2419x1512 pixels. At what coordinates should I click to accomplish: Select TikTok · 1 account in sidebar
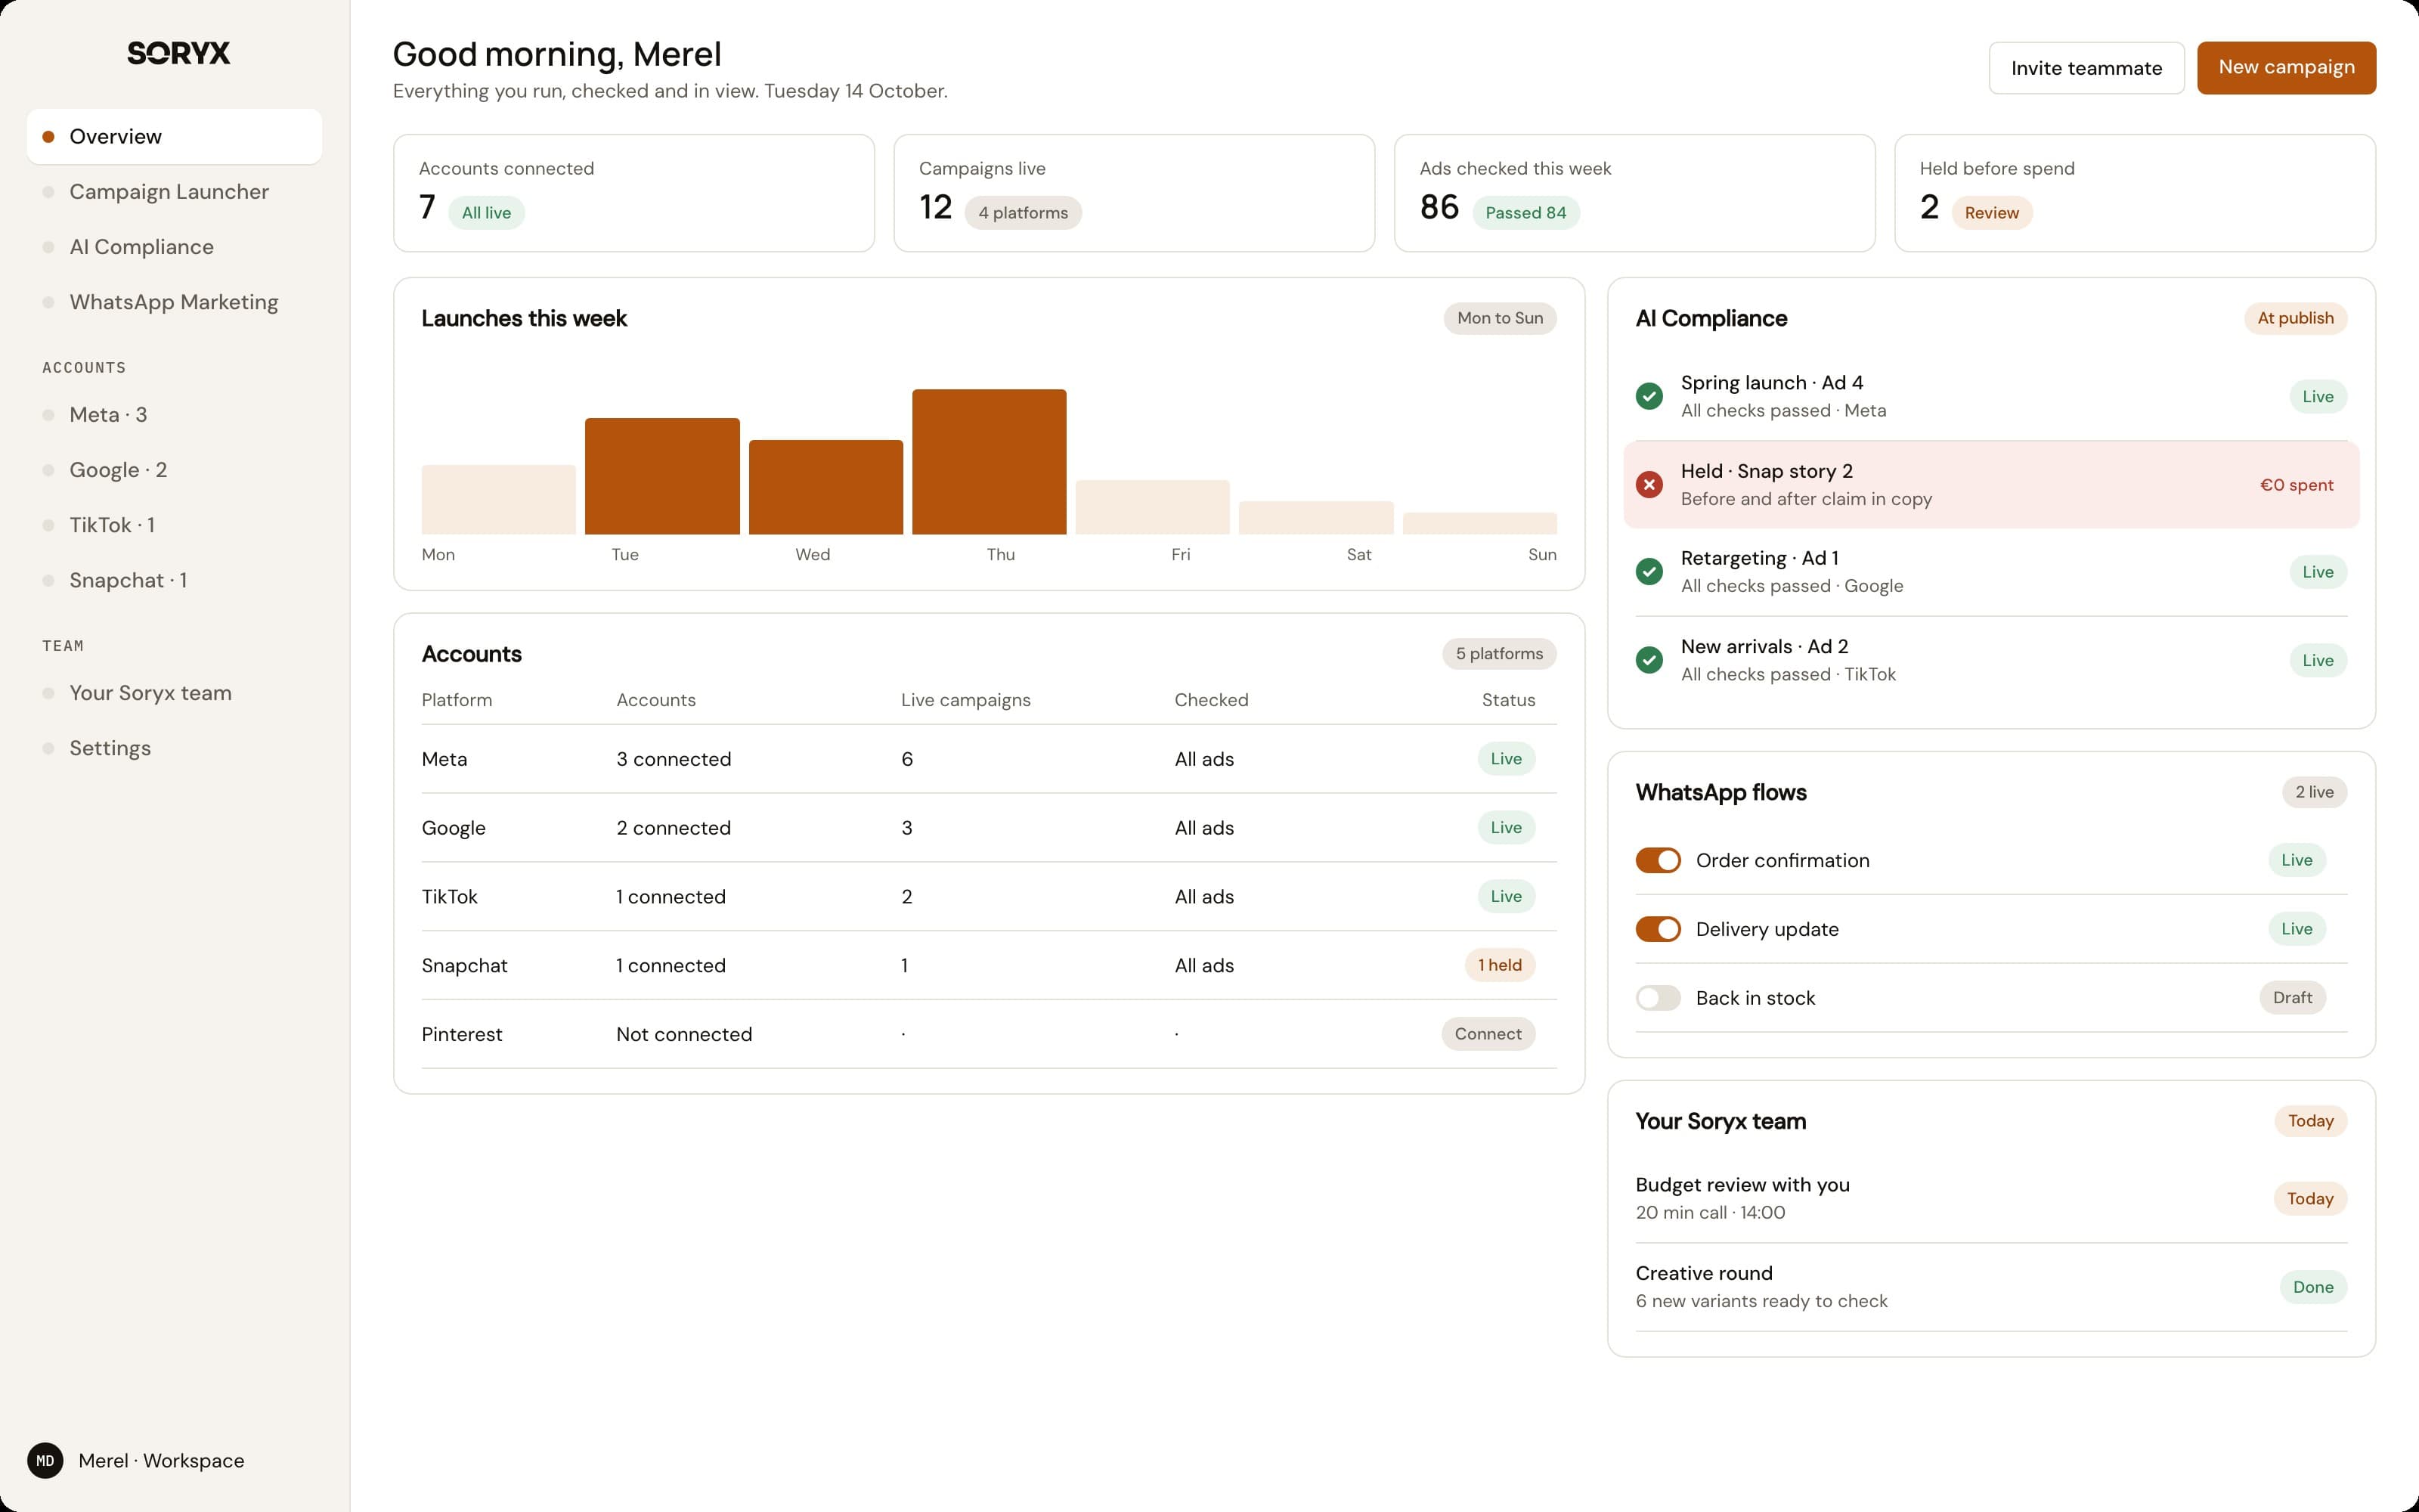174,525
